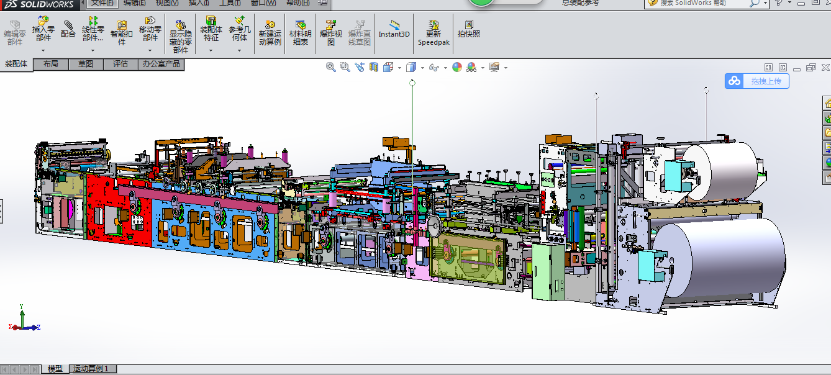The width and height of the screenshot is (831, 375).
Task: Expand the 线性零部件 pattern dropdown arrow
Action: (93, 50)
